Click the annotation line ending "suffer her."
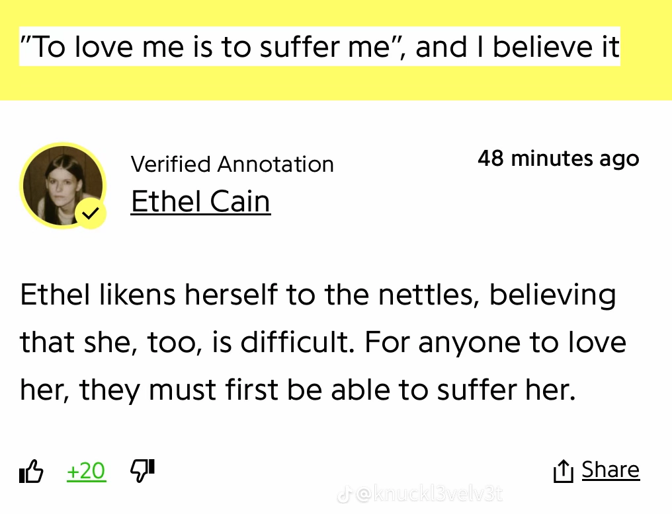Image resolution: width=672 pixels, height=514 pixels. tap(298, 390)
